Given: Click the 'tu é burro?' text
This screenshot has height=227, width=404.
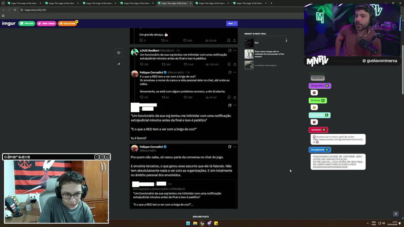Looking at the screenshot, I should point(139,138).
